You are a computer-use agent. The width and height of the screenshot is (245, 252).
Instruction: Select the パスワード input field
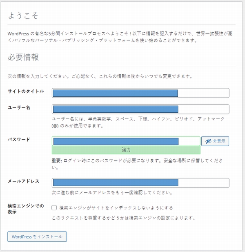tap(126, 141)
